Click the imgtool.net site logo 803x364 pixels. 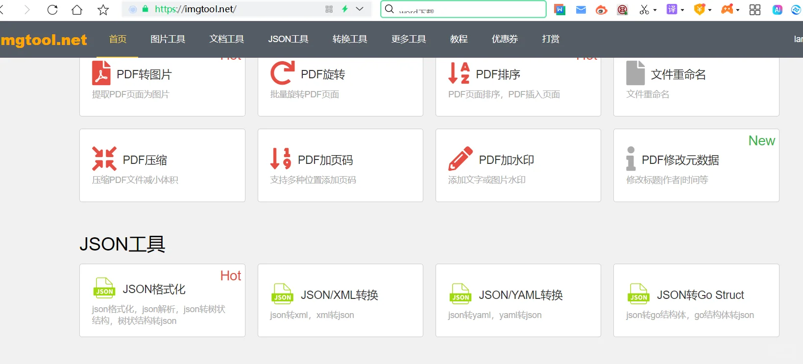[44, 40]
